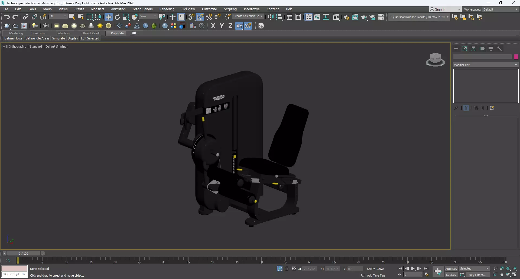Image resolution: width=520 pixels, height=279 pixels.
Task: Toggle the 3D Snaps button
Action: (x=191, y=17)
